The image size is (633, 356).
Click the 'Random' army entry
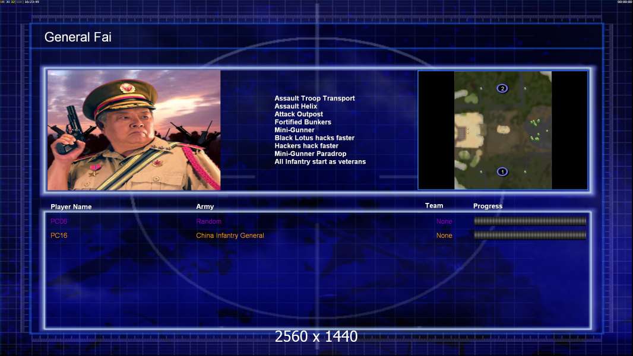coord(208,221)
